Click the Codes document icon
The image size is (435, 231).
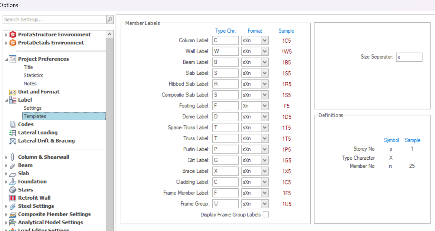point(12,124)
